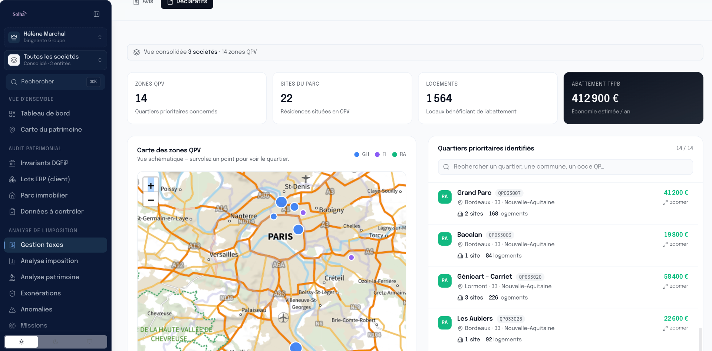Click the purple map point near Bobigny
This screenshot has width=712, height=351.
pos(303,212)
